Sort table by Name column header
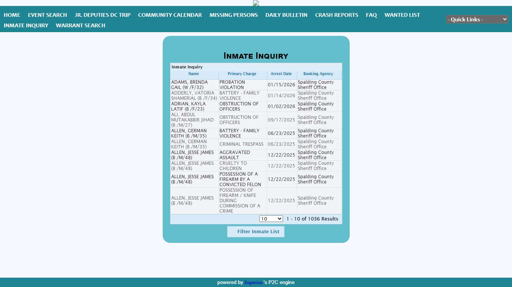Screen dimensions: 512x287 point(193,74)
